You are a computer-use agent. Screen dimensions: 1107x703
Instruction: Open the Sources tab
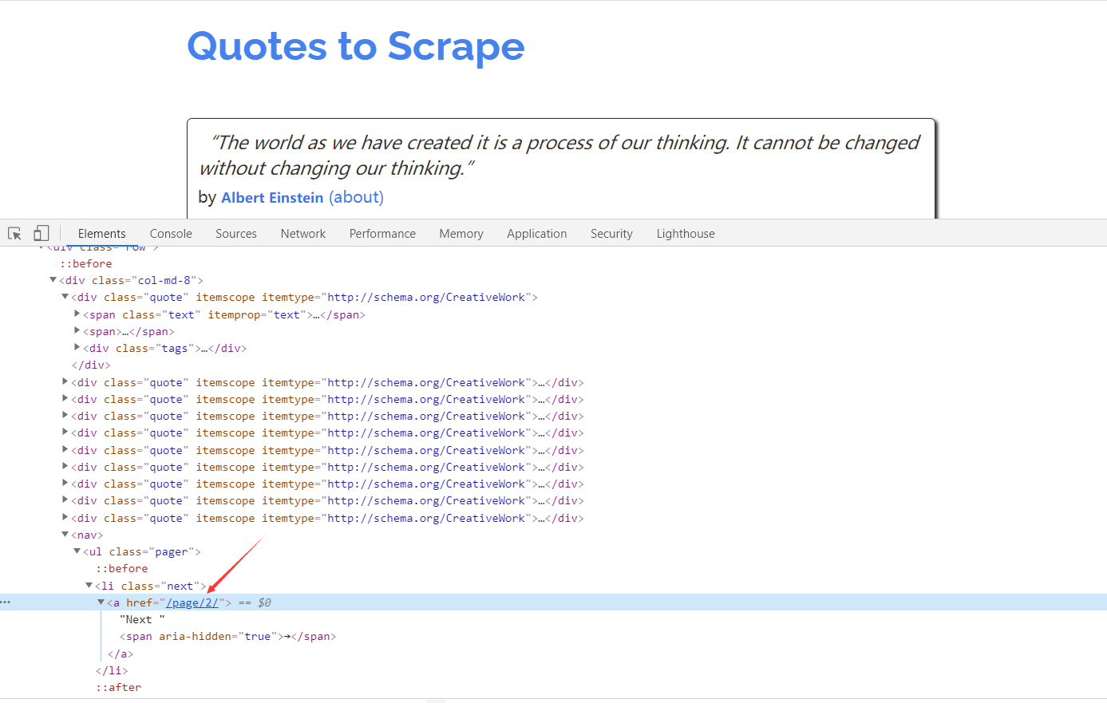(x=236, y=234)
